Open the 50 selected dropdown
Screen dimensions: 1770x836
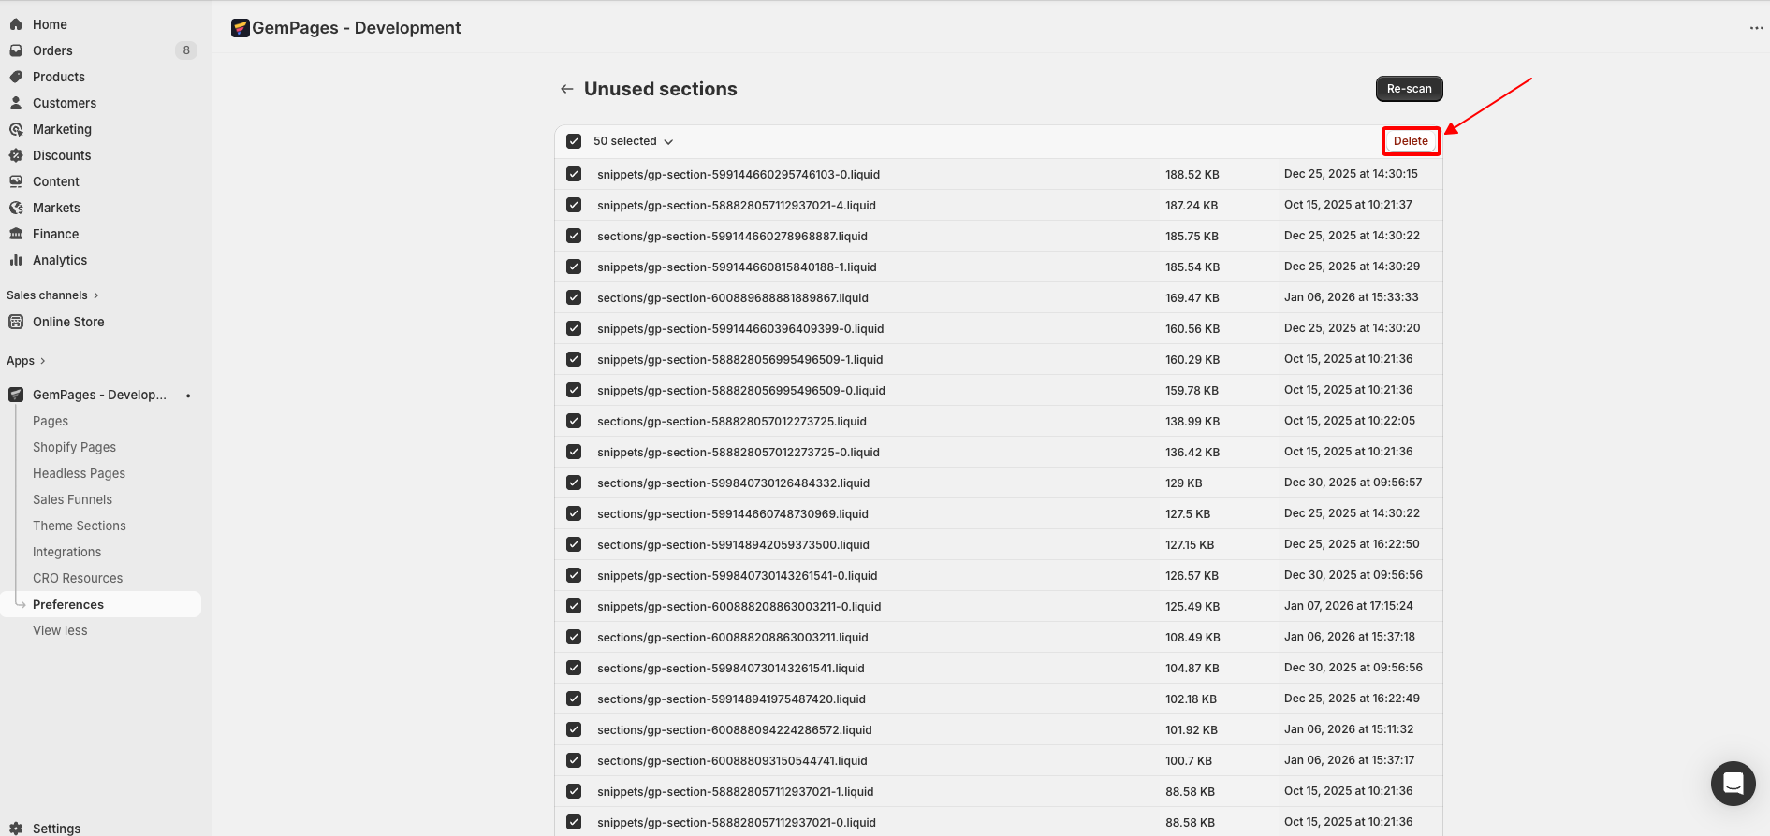tap(634, 141)
